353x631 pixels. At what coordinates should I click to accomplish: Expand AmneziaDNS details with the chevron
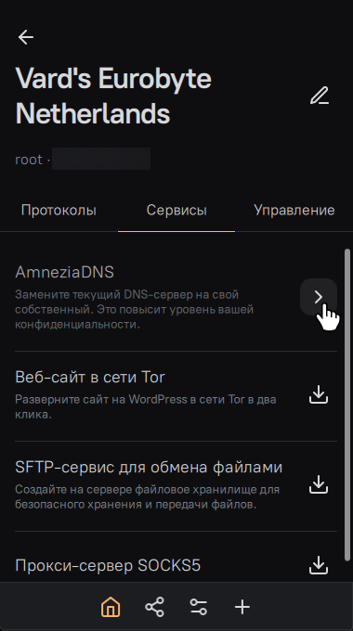tap(319, 297)
